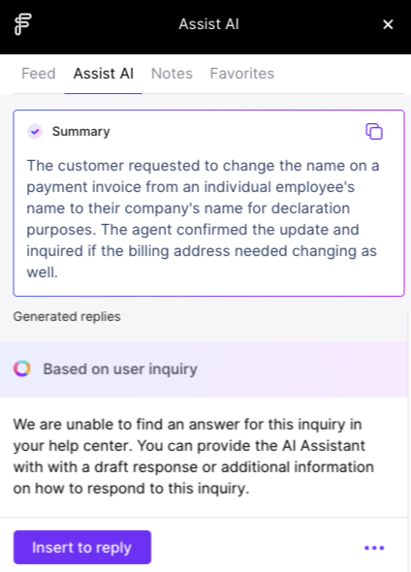Expand the Based on user inquiry section

pos(204,369)
